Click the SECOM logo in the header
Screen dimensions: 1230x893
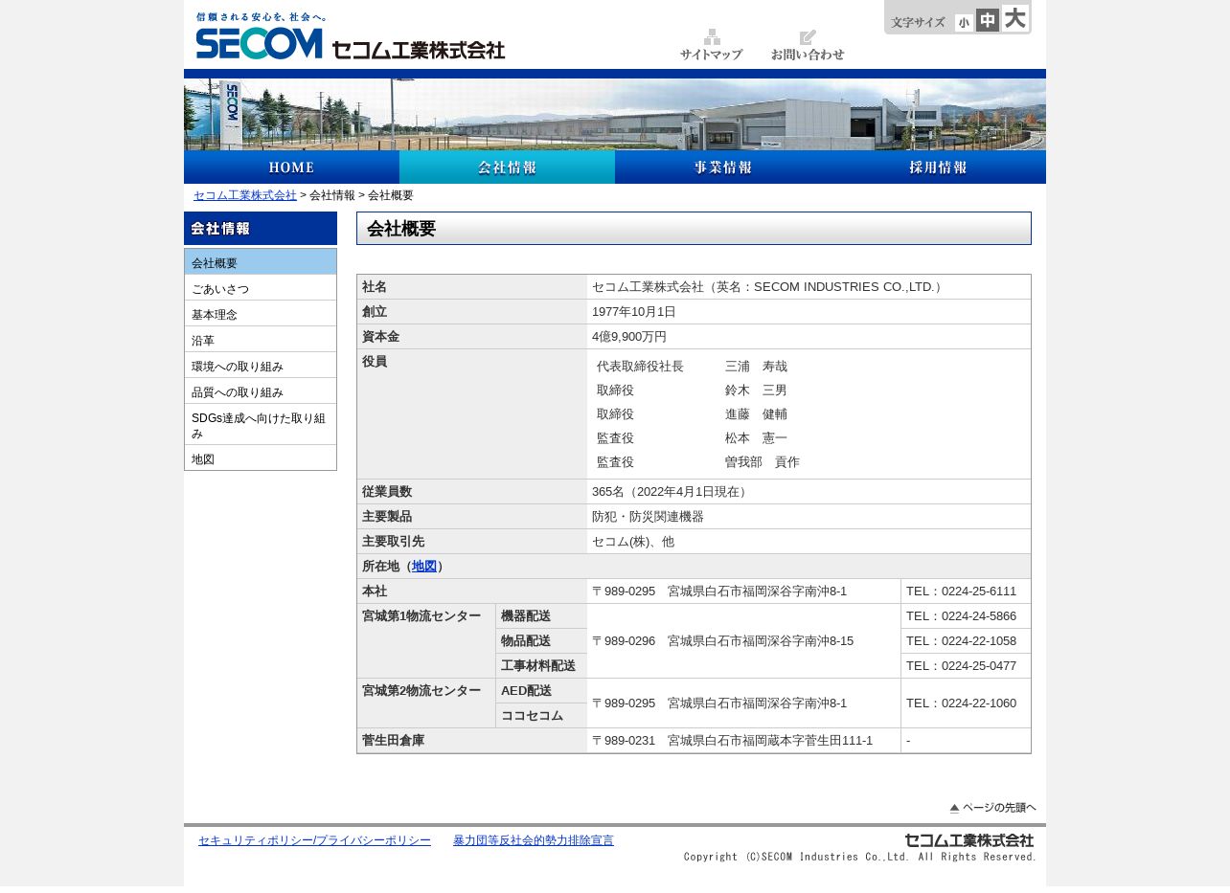tap(350, 36)
